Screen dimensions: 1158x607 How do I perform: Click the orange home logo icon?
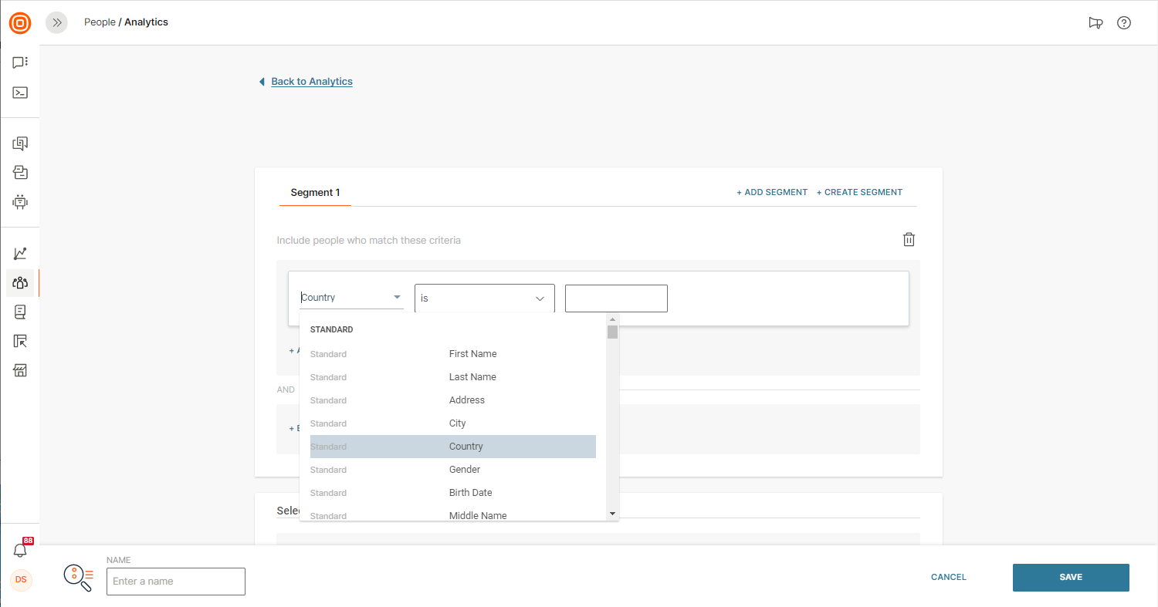(x=20, y=23)
